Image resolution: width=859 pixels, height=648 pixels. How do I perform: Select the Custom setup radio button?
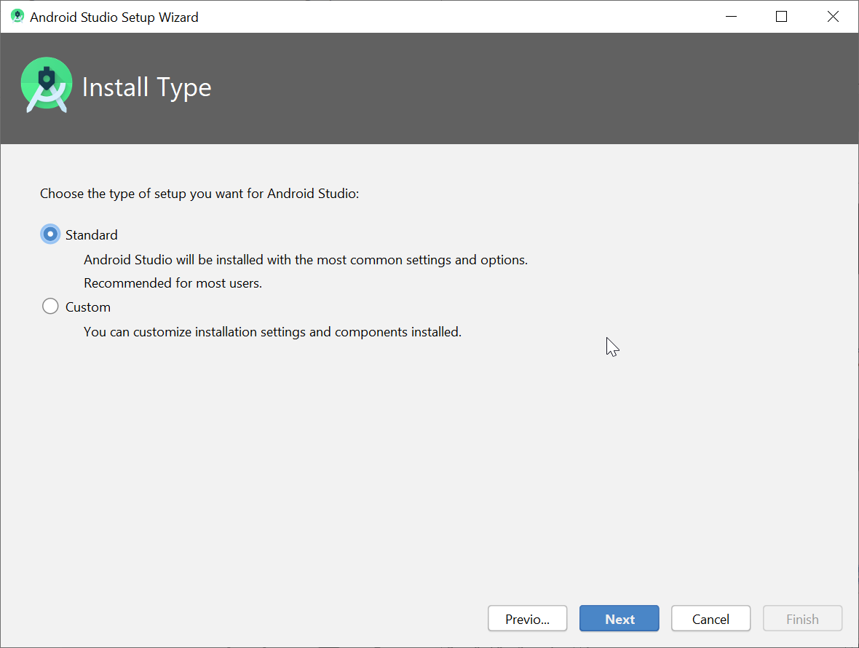[50, 306]
